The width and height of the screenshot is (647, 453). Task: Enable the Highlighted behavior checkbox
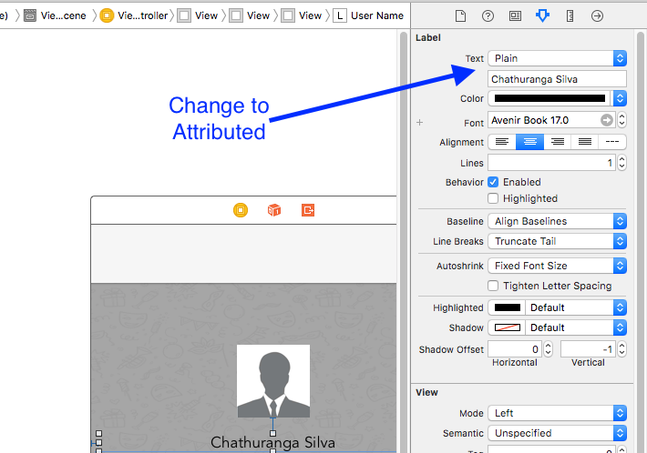tap(493, 198)
